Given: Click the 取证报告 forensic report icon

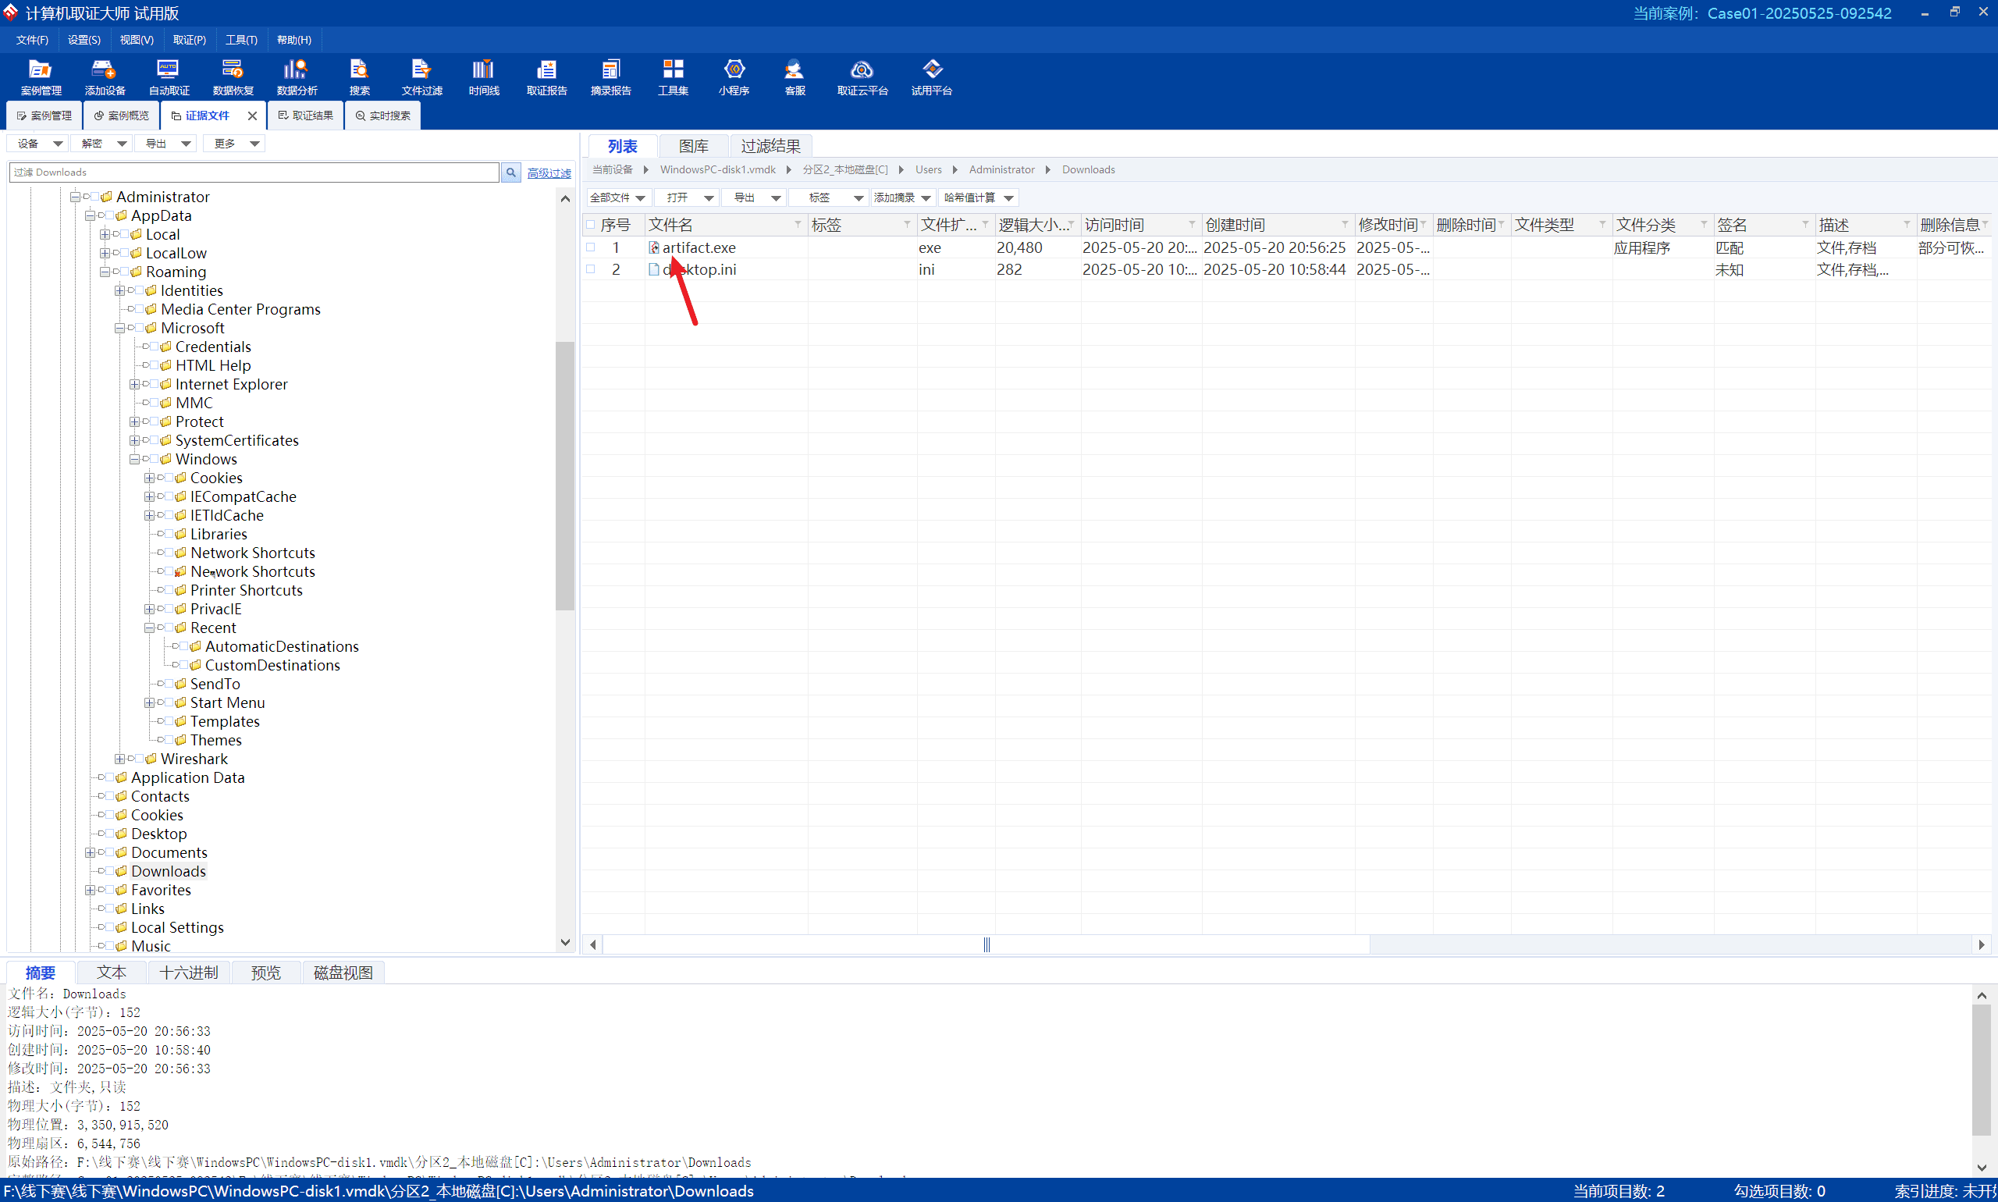Looking at the screenshot, I should pos(546,78).
